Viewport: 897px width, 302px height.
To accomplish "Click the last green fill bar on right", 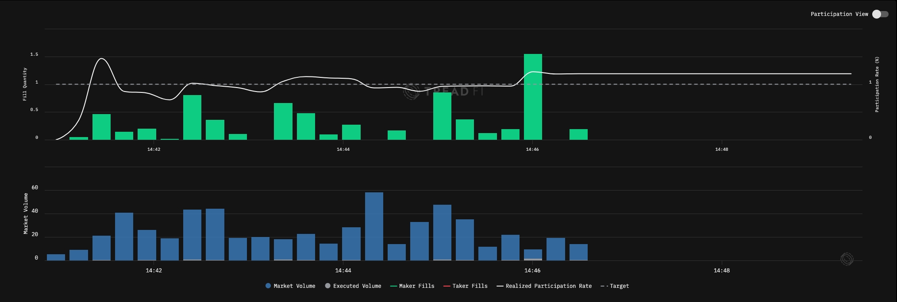I will pos(578,134).
